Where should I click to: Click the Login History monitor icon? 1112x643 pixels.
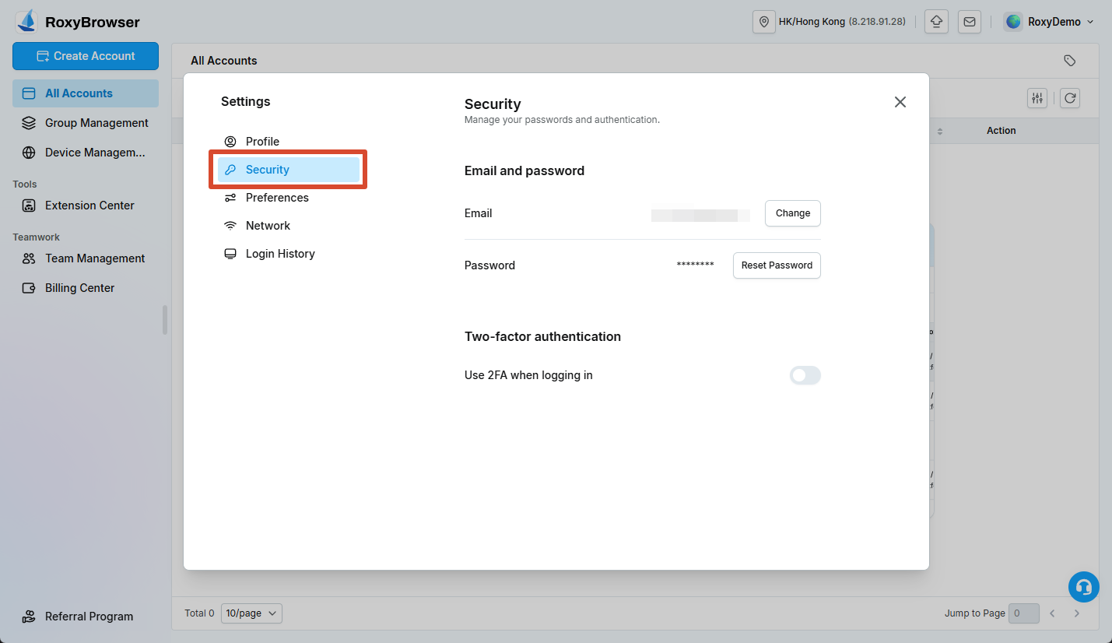coord(230,254)
